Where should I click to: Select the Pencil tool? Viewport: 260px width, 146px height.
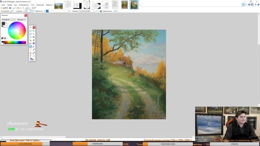(x=30, y=49)
